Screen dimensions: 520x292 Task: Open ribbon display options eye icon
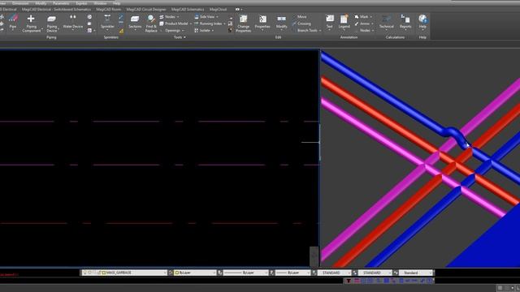pyautogui.click(x=237, y=9)
